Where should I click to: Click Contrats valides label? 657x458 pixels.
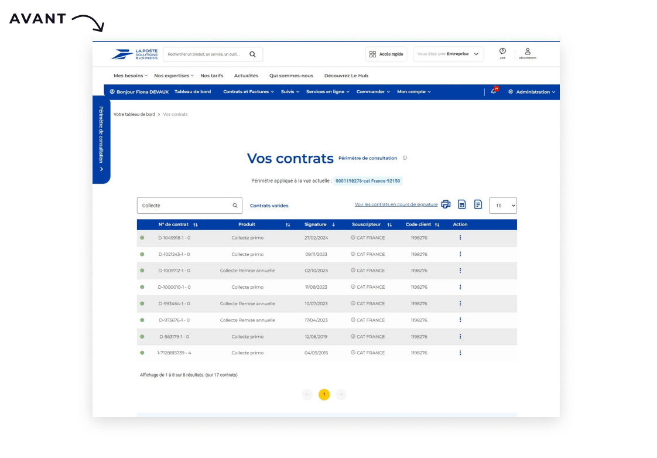point(269,206)
